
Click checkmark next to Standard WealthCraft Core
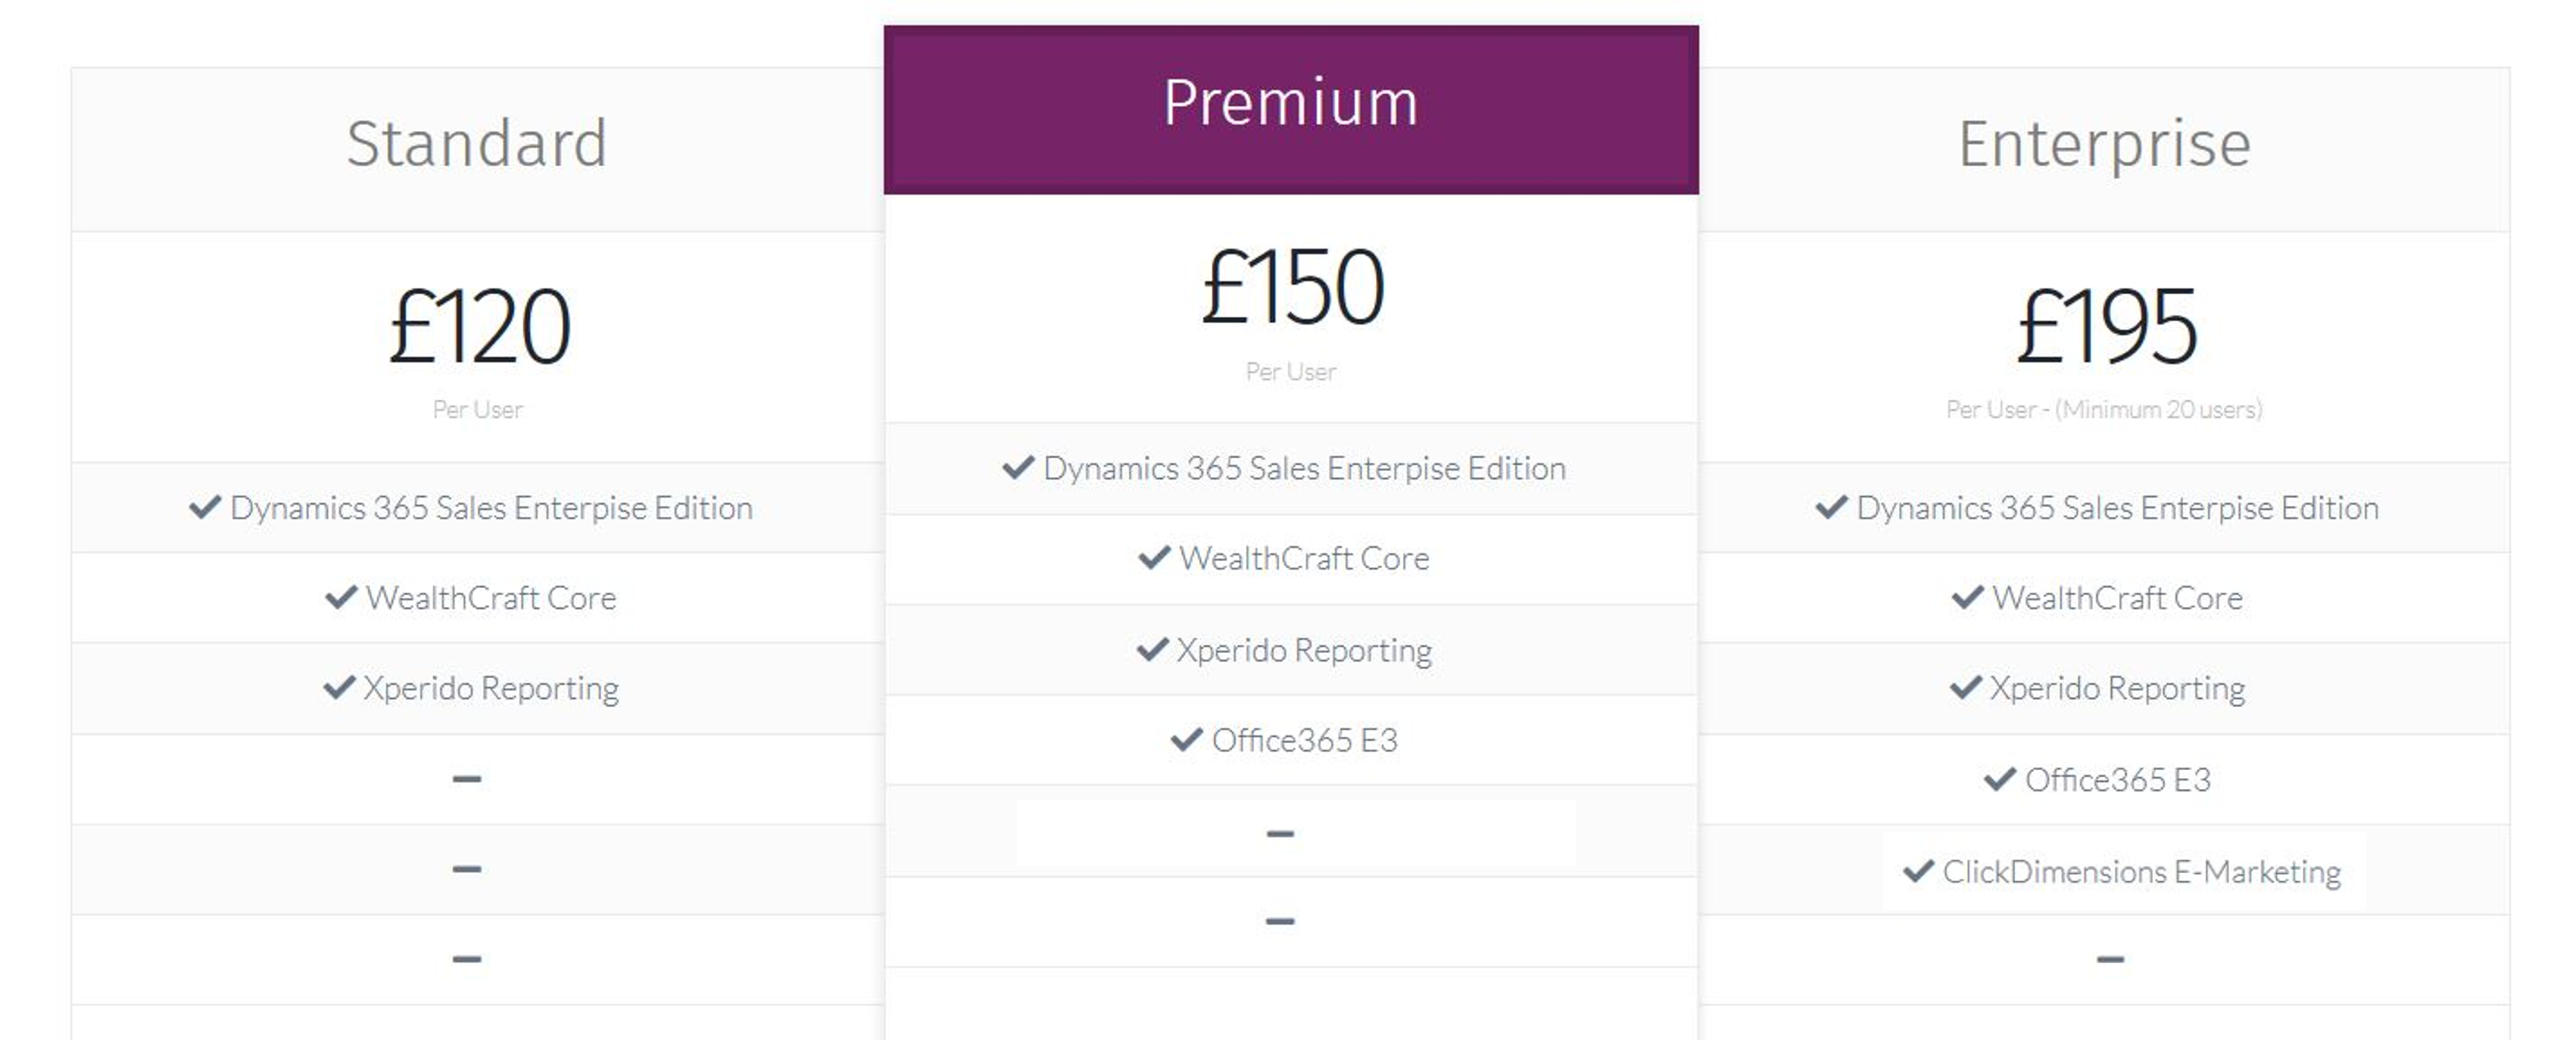coord(341,598)
